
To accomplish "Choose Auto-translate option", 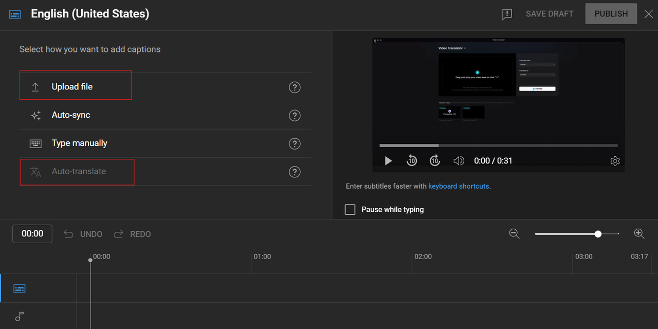I will click(165, 172).
